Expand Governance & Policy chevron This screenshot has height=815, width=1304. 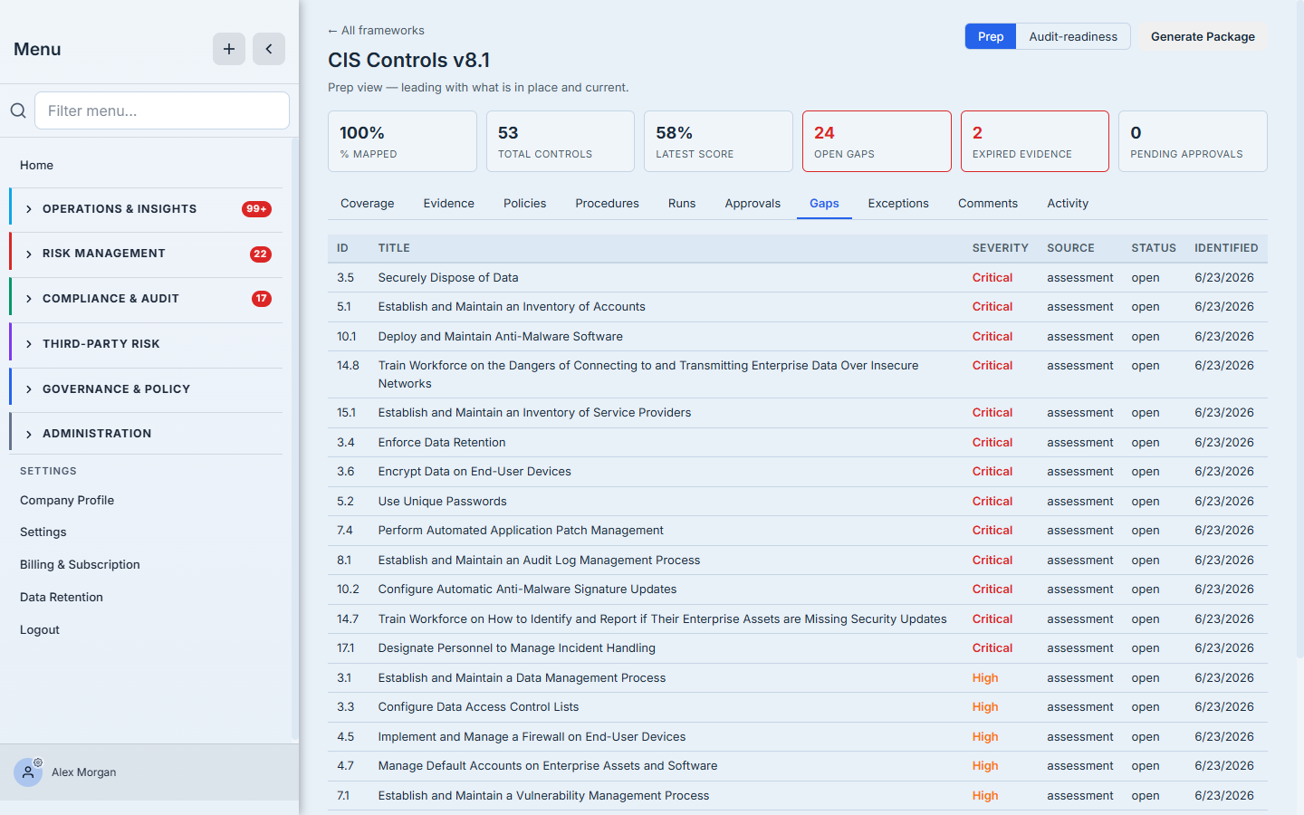(29, 389)
